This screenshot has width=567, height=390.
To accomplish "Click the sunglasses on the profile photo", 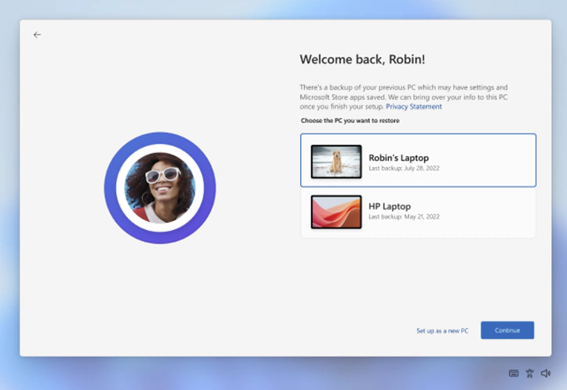I will [163, 175].
